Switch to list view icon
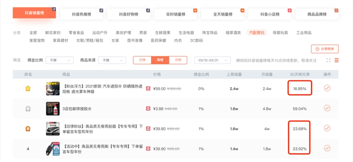The height and width of the screenshot is (162, 353). (x=336, y=60)
